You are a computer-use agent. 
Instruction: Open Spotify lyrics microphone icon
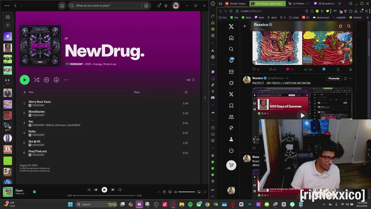tap(159, 192)
